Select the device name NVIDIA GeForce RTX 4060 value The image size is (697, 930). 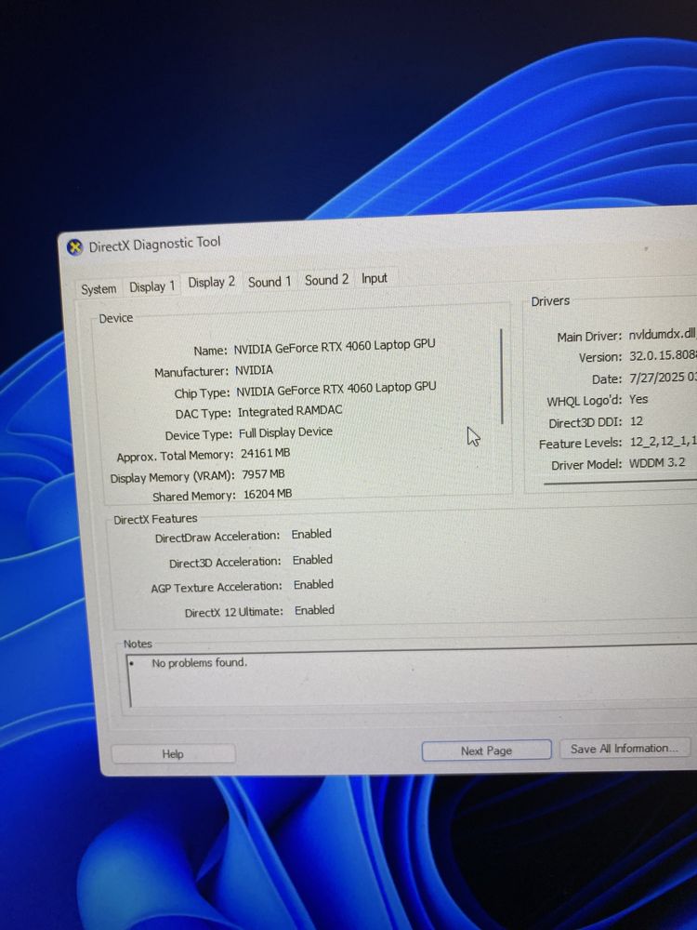335,346
